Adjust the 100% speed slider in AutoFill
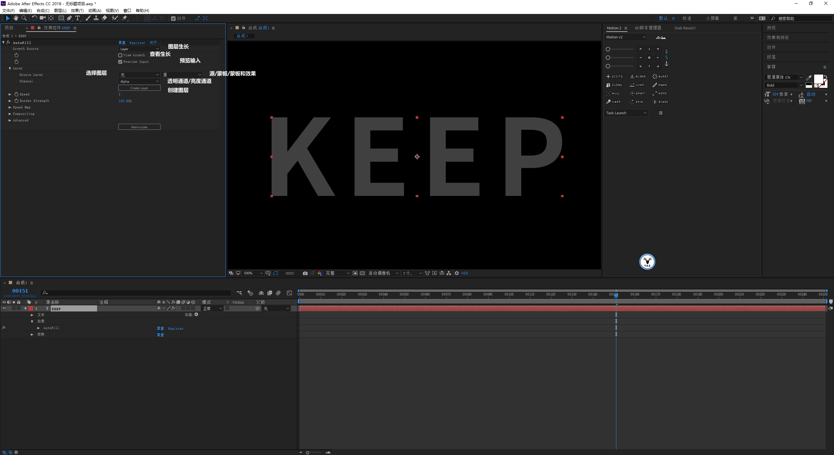Viewport: 834px width, 455px height. click(x=124, y=100)
